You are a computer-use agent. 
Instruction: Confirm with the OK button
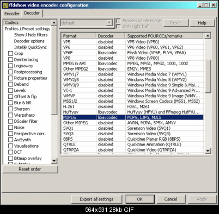tap(140, 199)
